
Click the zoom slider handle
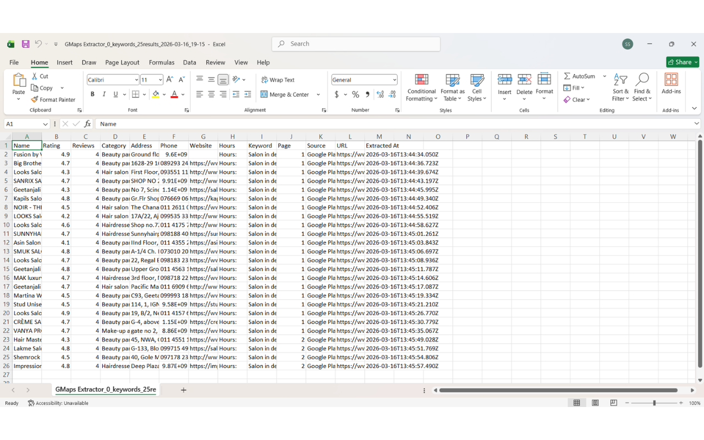[x=654, y=403]
